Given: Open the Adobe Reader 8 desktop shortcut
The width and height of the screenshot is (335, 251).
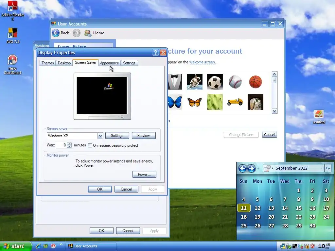Looking at the screenshot, I should click(13, 11).
